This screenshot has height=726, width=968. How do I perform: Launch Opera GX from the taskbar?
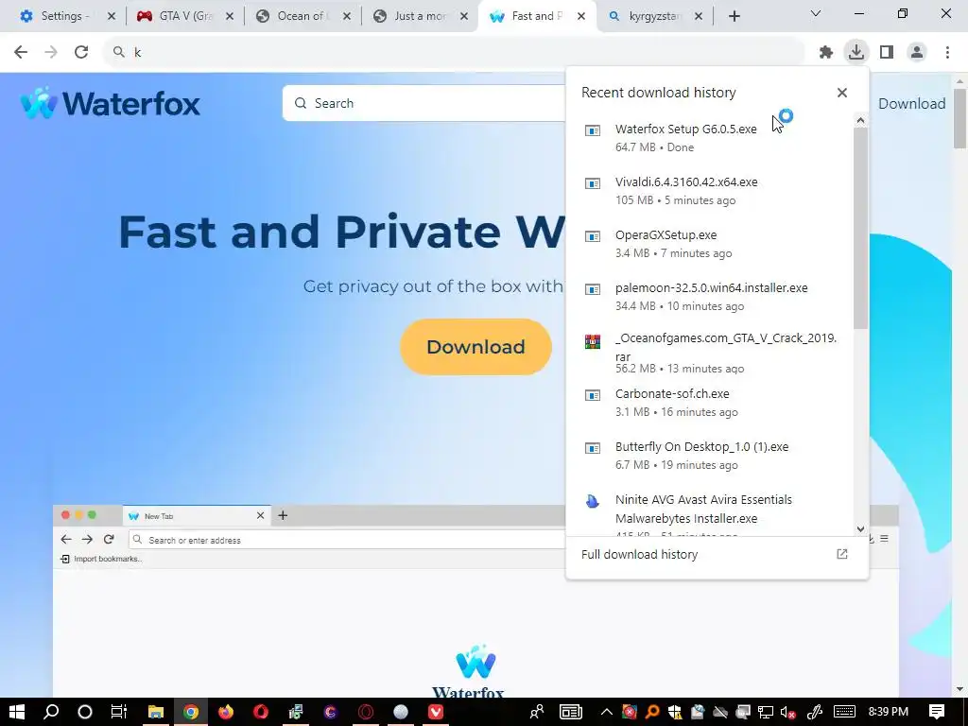pyautogui.click(x=366, y=712)
